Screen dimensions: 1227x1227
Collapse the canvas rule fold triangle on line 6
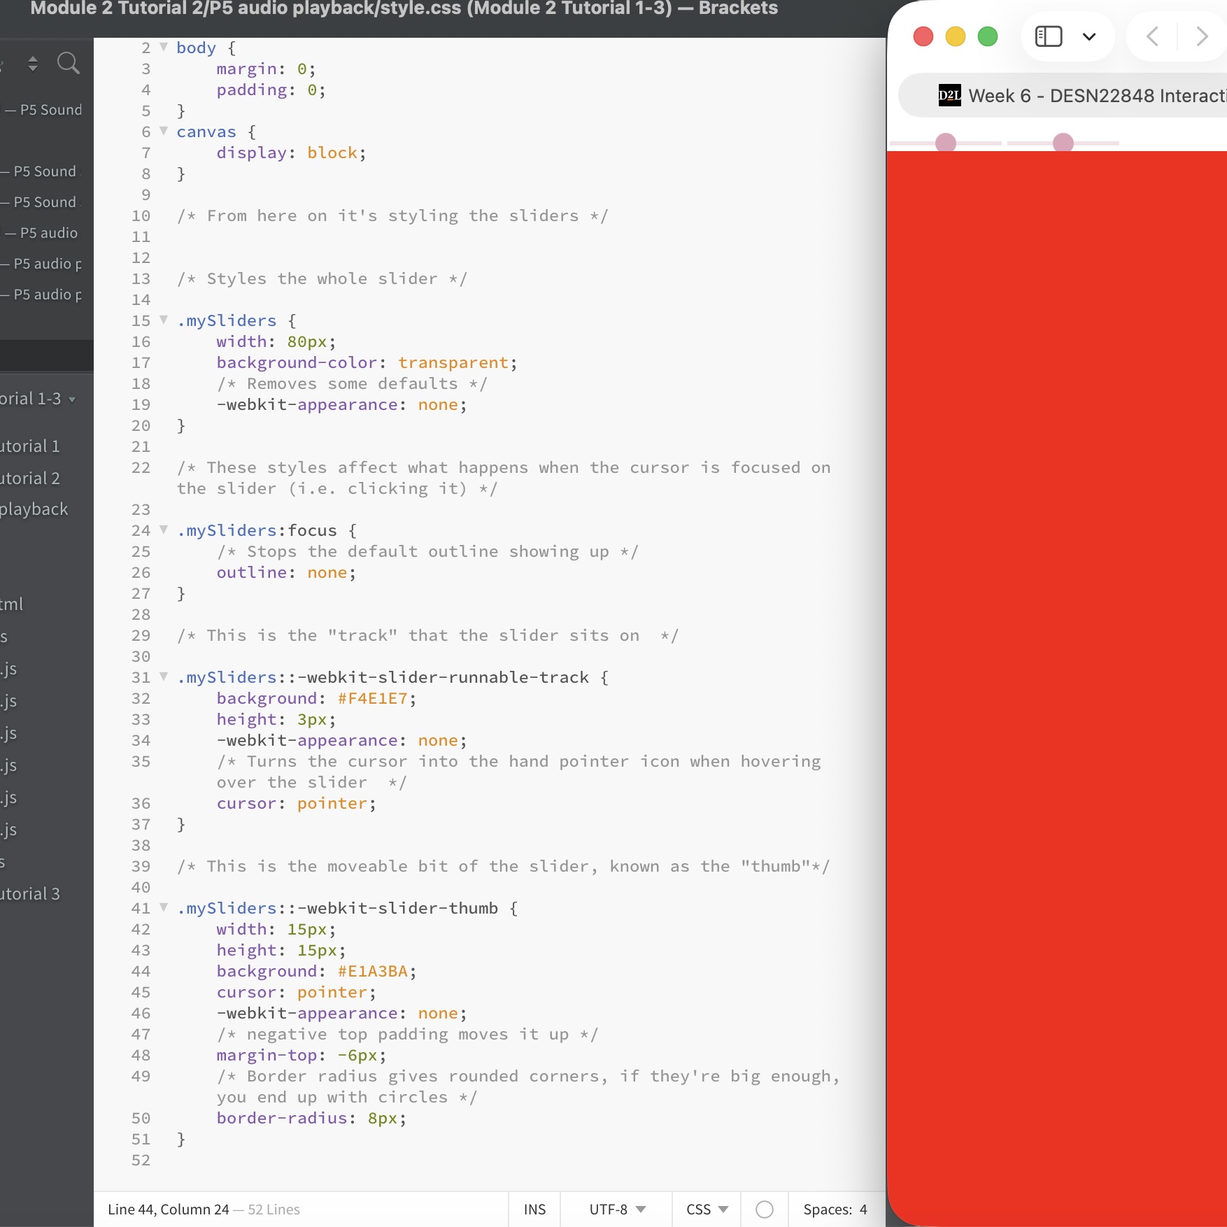[163, 131]
